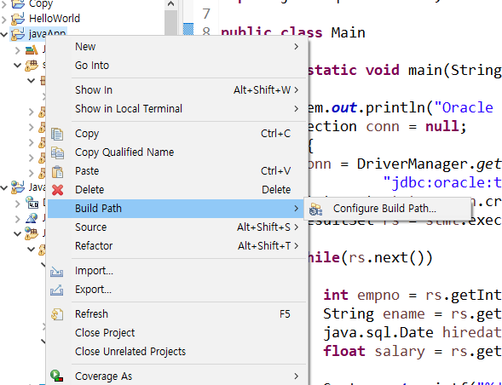The image size is (502, 385).
Task: Click the source folder icon under javaApp
Action: click(32, 66)
